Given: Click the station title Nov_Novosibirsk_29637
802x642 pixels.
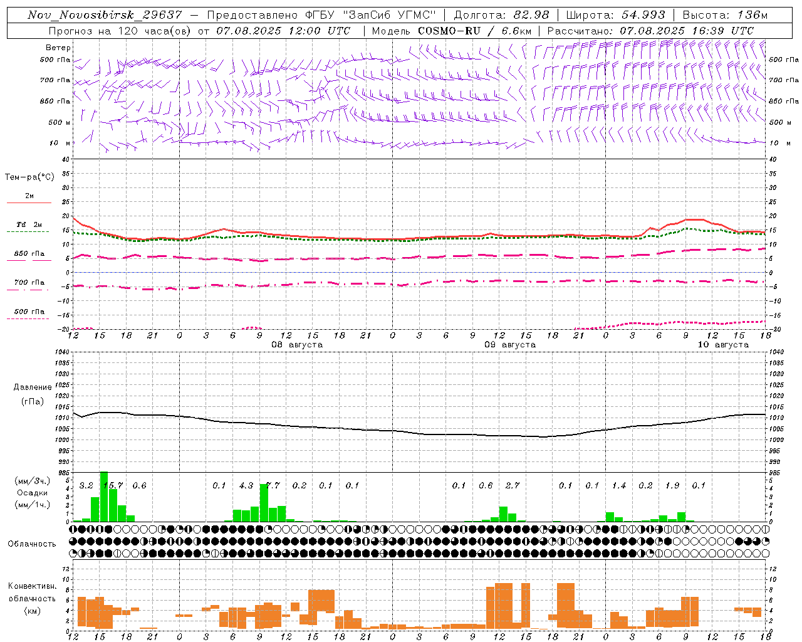Looking at the screenshot, I should (x=105, y=15).
